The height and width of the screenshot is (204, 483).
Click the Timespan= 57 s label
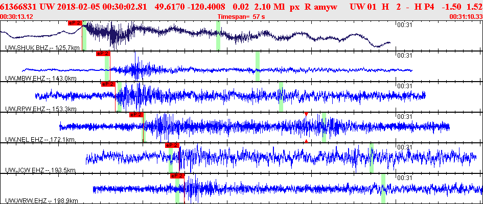click(x=241, y=17)
